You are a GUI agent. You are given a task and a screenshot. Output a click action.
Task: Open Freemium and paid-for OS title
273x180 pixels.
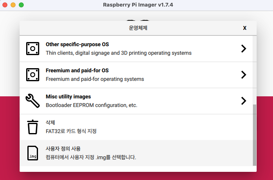77,71
